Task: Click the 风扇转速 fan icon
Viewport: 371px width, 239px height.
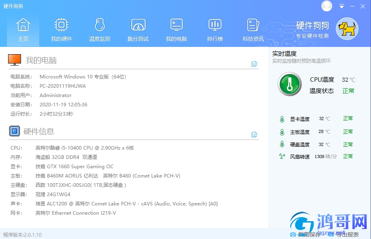Action: [x=282, y=157]
